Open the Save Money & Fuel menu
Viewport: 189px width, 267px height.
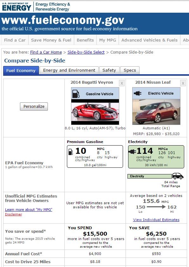click(x=51, y=40)
